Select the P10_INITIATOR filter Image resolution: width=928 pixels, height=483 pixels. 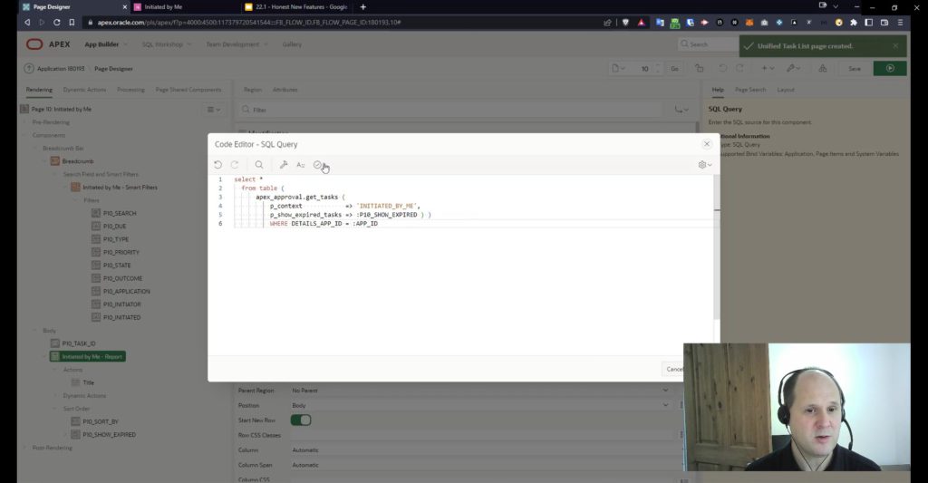click(122, 304)
